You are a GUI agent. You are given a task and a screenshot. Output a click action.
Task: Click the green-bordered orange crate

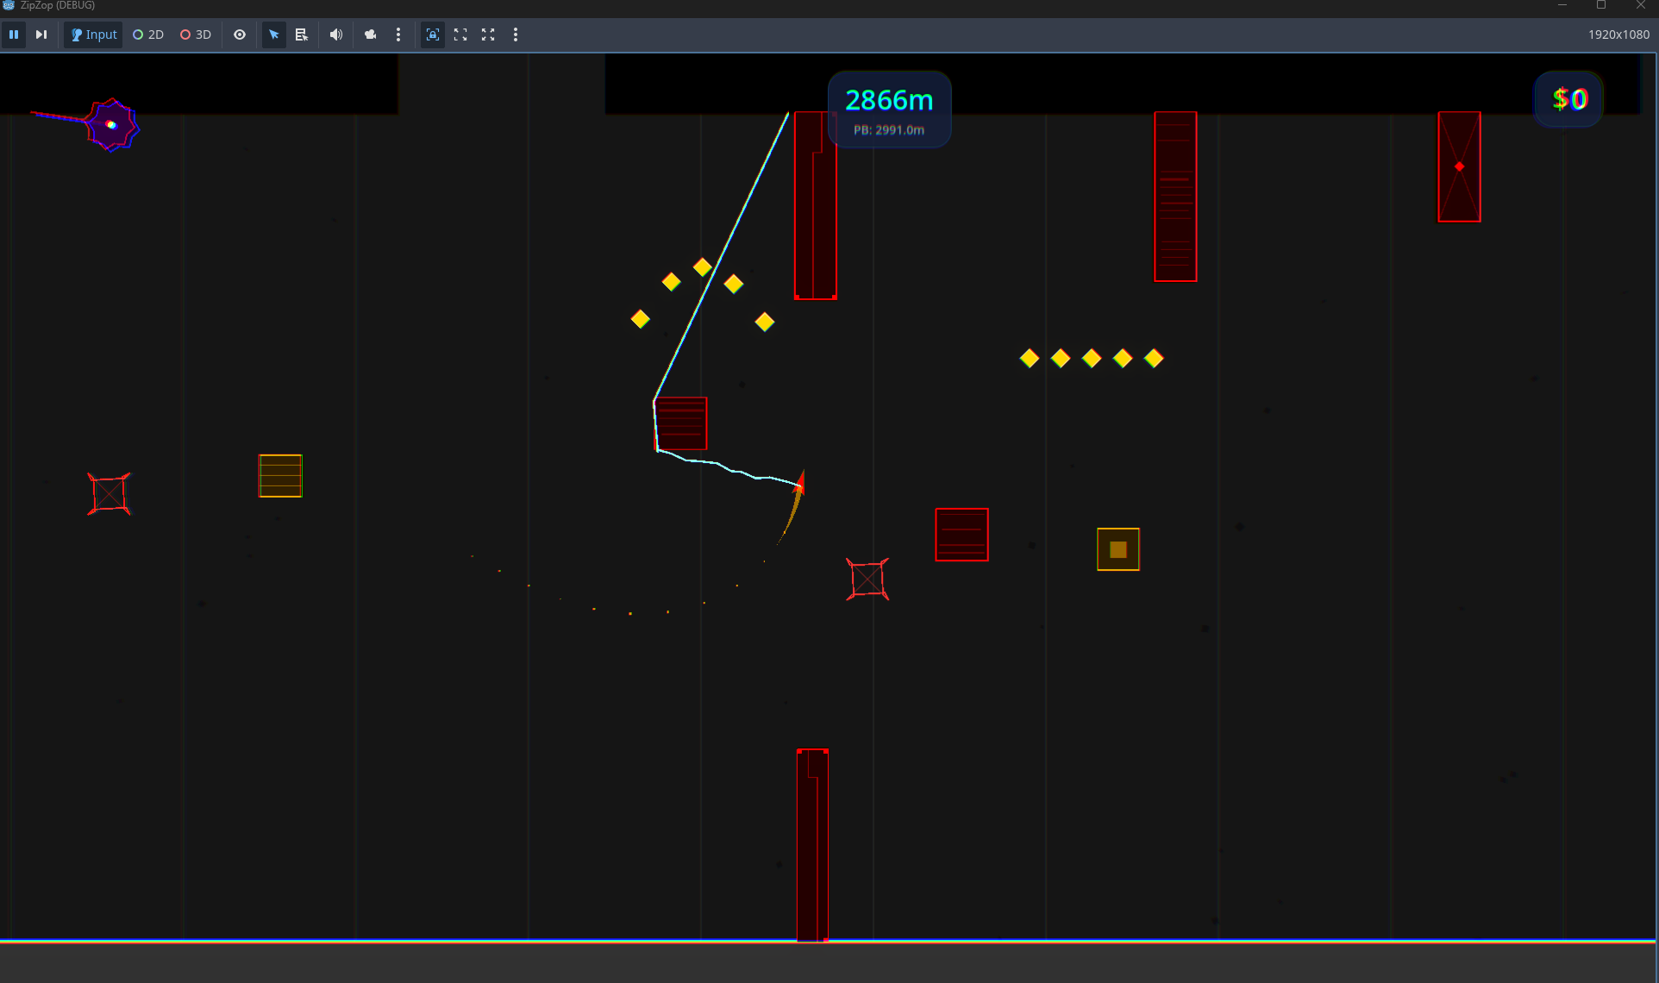(1118, 549)
